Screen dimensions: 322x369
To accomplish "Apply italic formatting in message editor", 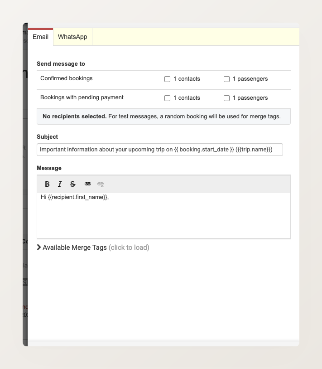I will [x=60, y=184].
